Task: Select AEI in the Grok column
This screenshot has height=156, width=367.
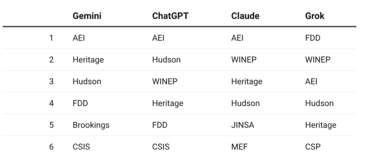Action: [309, 82]
